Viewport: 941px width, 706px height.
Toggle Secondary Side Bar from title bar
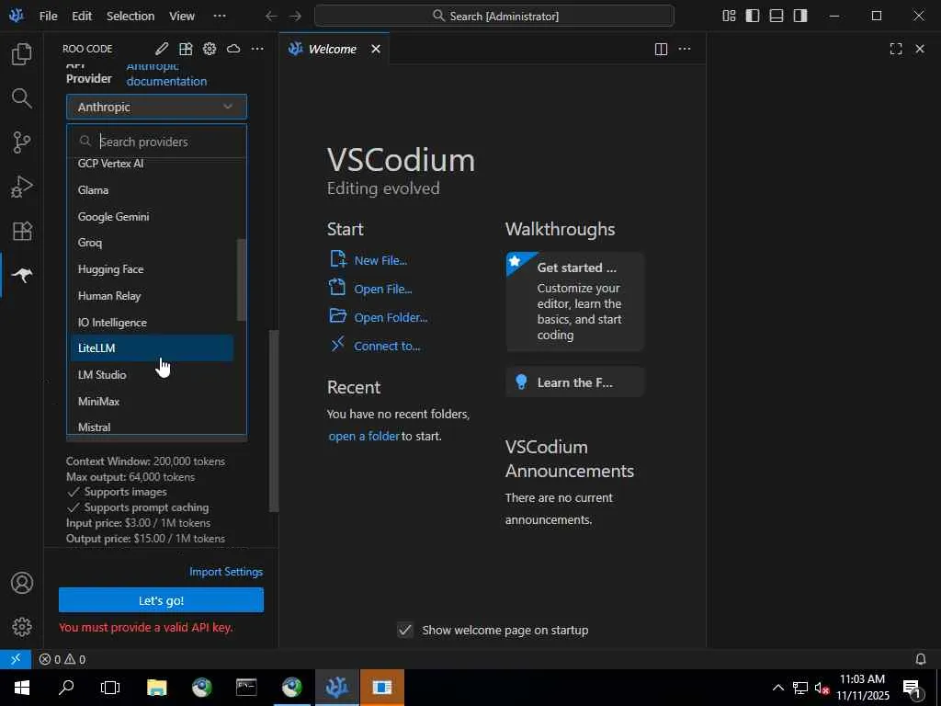pos(800,16)
